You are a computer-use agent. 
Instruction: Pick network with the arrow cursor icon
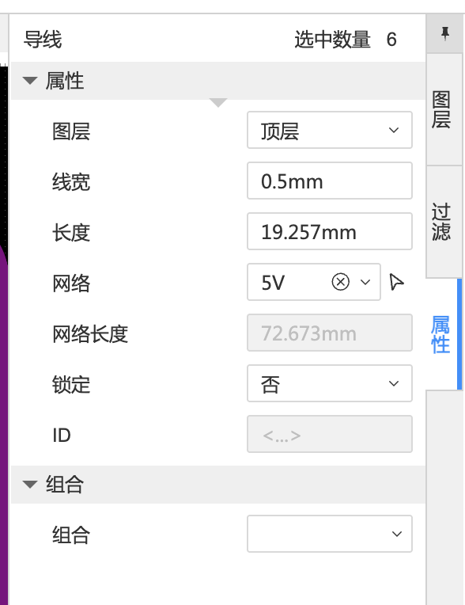396,282
